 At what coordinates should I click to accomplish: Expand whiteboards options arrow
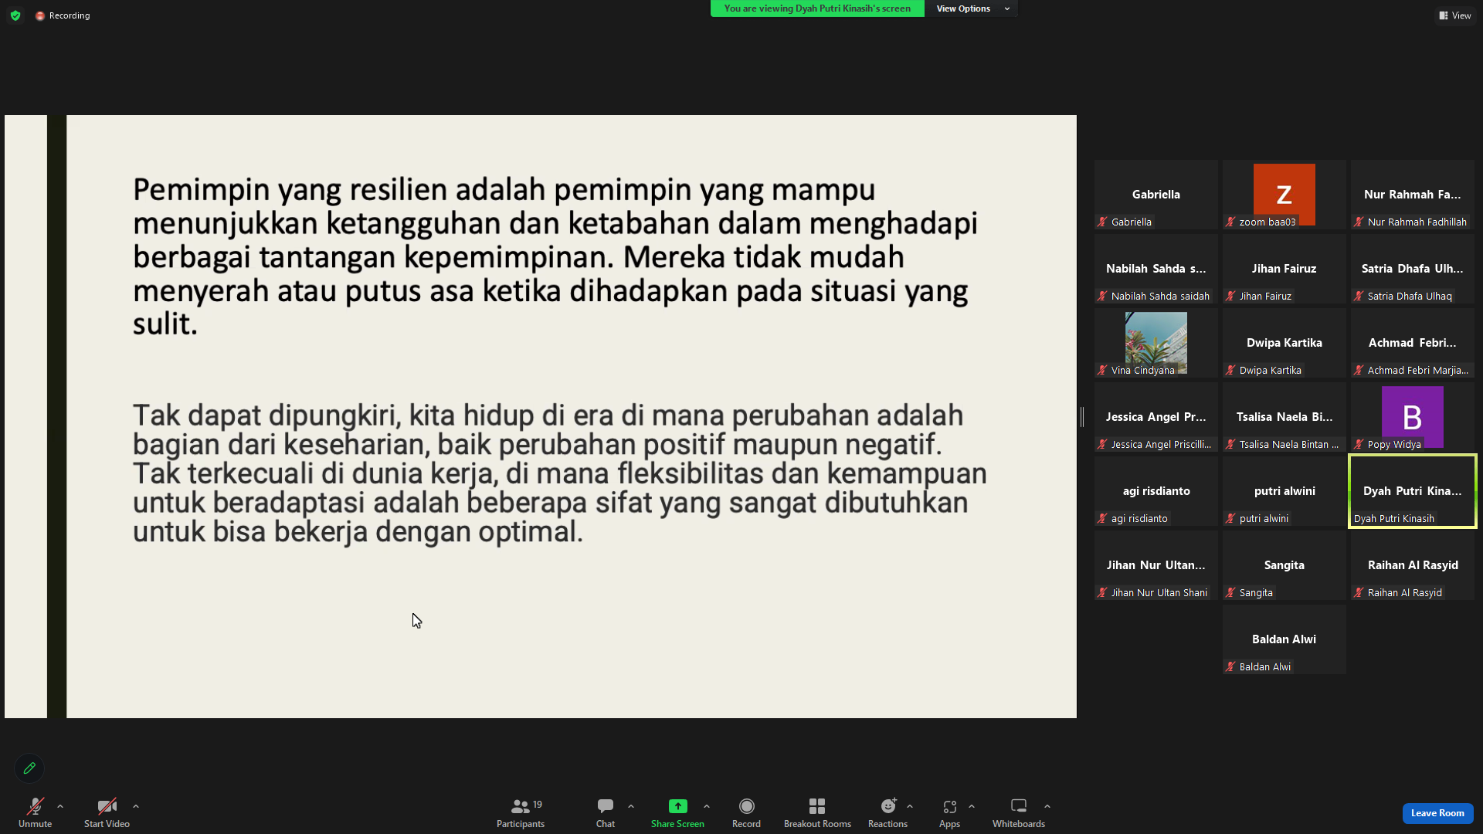1047,806
